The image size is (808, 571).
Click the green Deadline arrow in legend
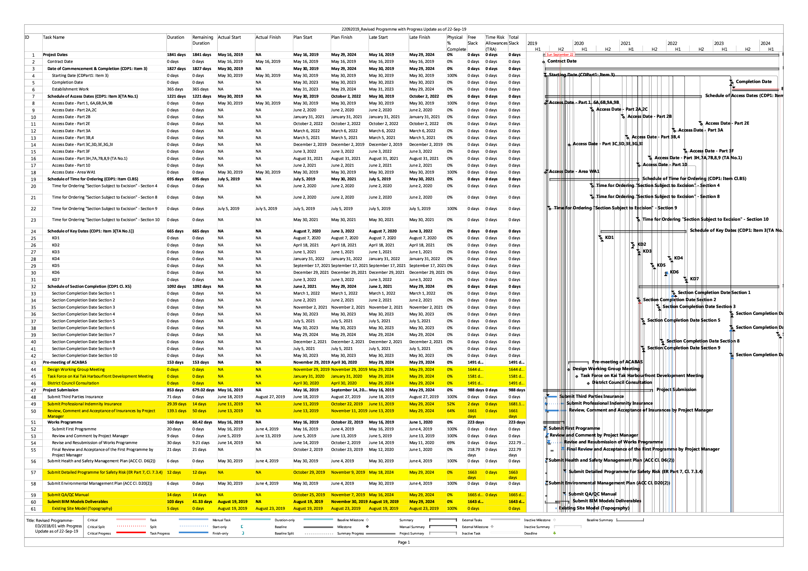point(555,533)
